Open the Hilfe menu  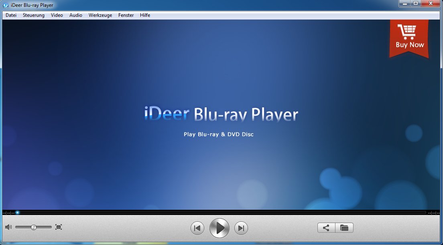(145, 15)
